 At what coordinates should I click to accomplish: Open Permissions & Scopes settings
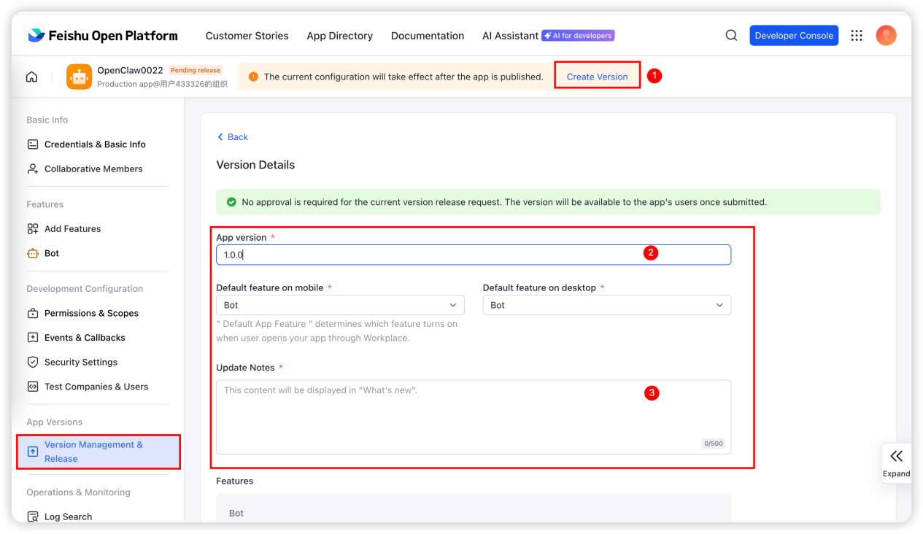pyautogui.click(x=91, y=313)
